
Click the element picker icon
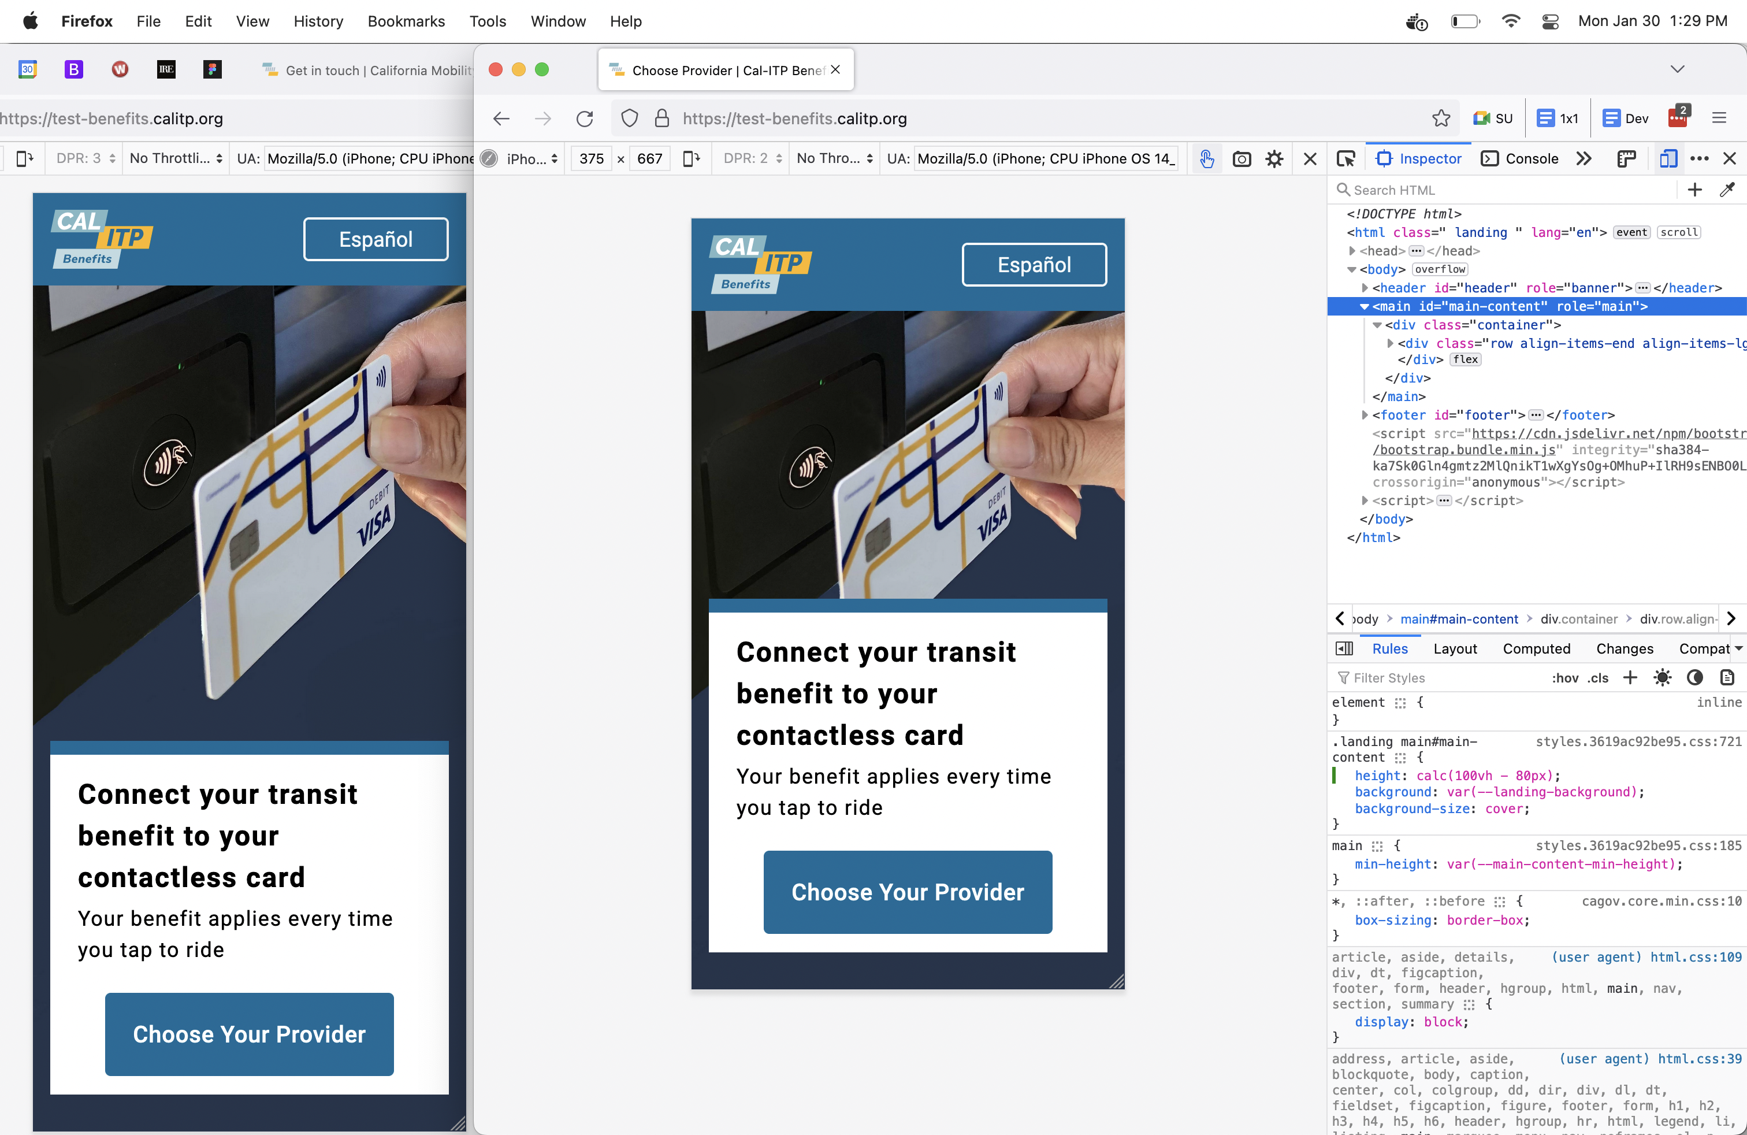pyautogui.click(x=1345, y=158)
